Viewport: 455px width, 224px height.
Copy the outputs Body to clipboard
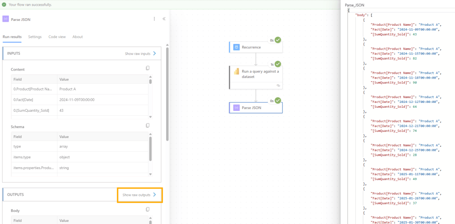click(148, 210)
